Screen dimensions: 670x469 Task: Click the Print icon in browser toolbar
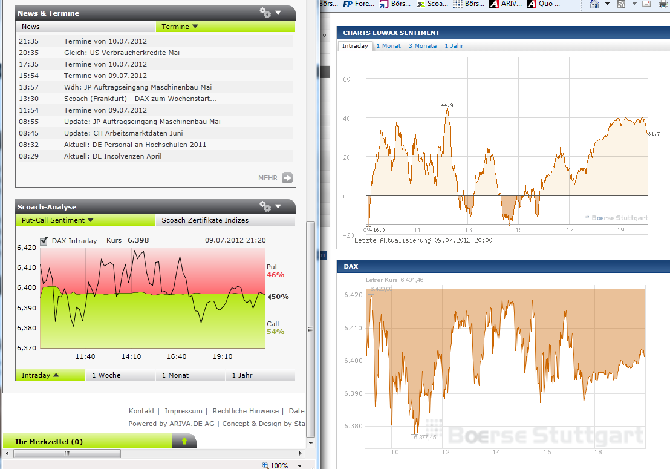(x=663, y=4)
